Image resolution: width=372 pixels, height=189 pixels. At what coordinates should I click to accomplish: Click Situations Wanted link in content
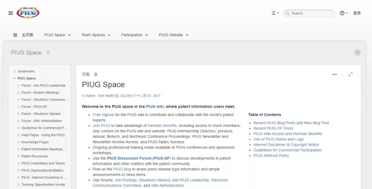154,180
